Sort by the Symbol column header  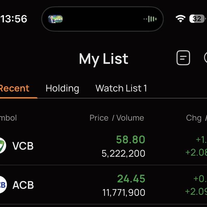tap(8, 118)
